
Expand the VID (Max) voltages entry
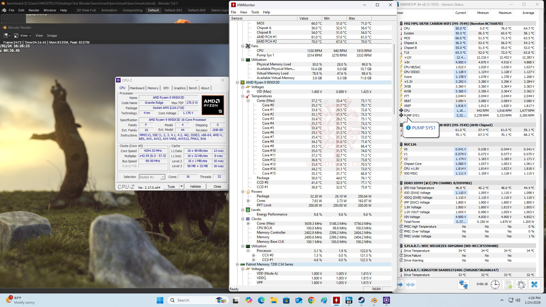click(x=248, y=92)
